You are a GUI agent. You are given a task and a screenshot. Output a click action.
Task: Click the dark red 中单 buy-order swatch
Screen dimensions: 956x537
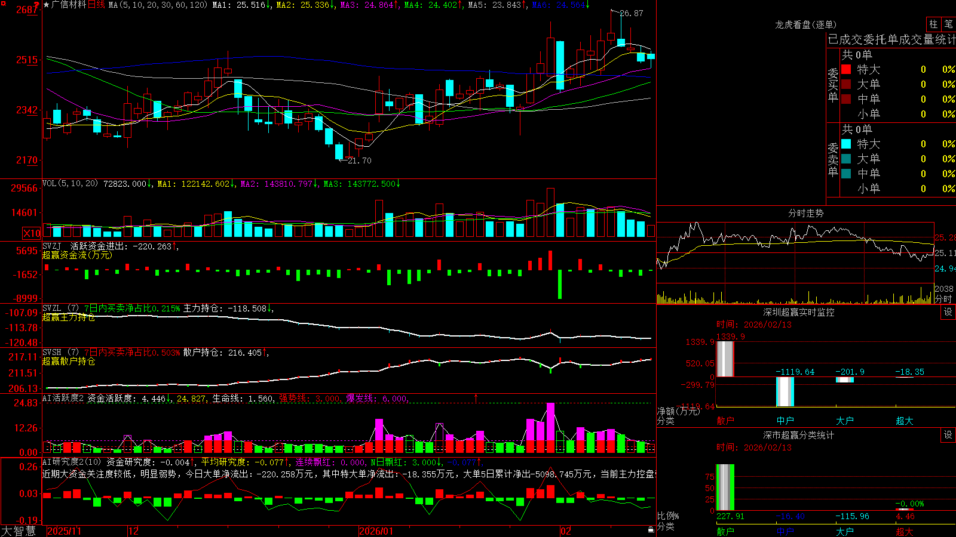[x=846, y=99]
